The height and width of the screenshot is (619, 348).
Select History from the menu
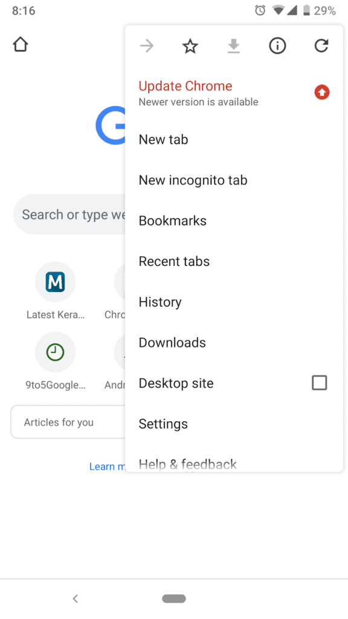tap(159, 302)
